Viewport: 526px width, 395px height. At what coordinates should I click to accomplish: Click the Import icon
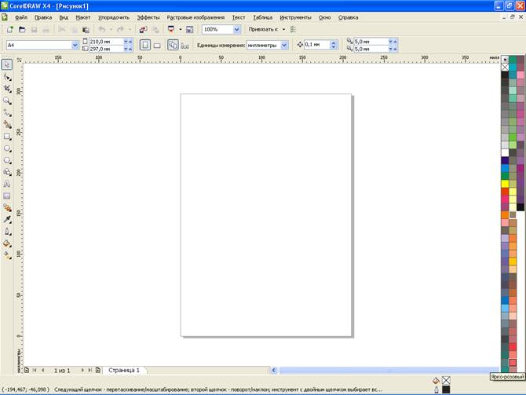(x=143, y=30)
